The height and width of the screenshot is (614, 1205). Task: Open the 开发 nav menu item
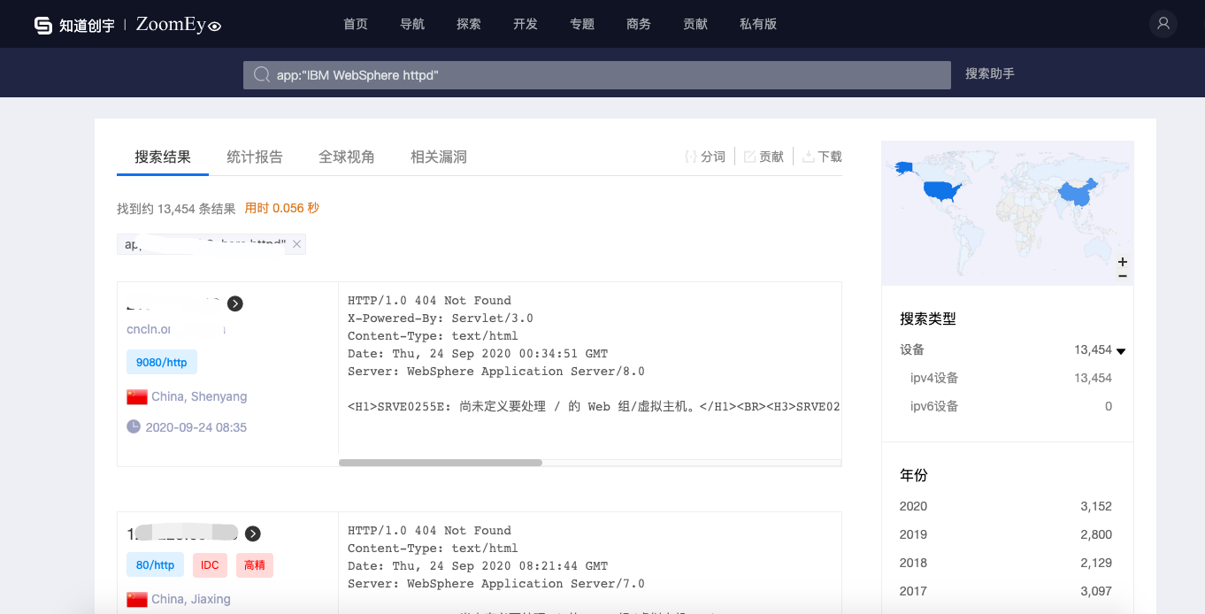[x=526, y=24]
